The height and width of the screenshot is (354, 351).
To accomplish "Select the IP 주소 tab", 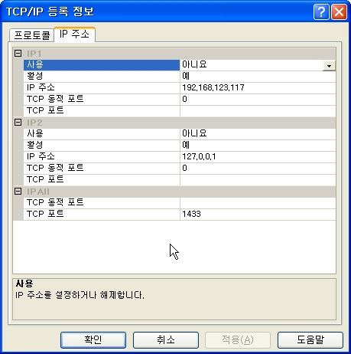I will pyautogui.click(x=74, y=34).
